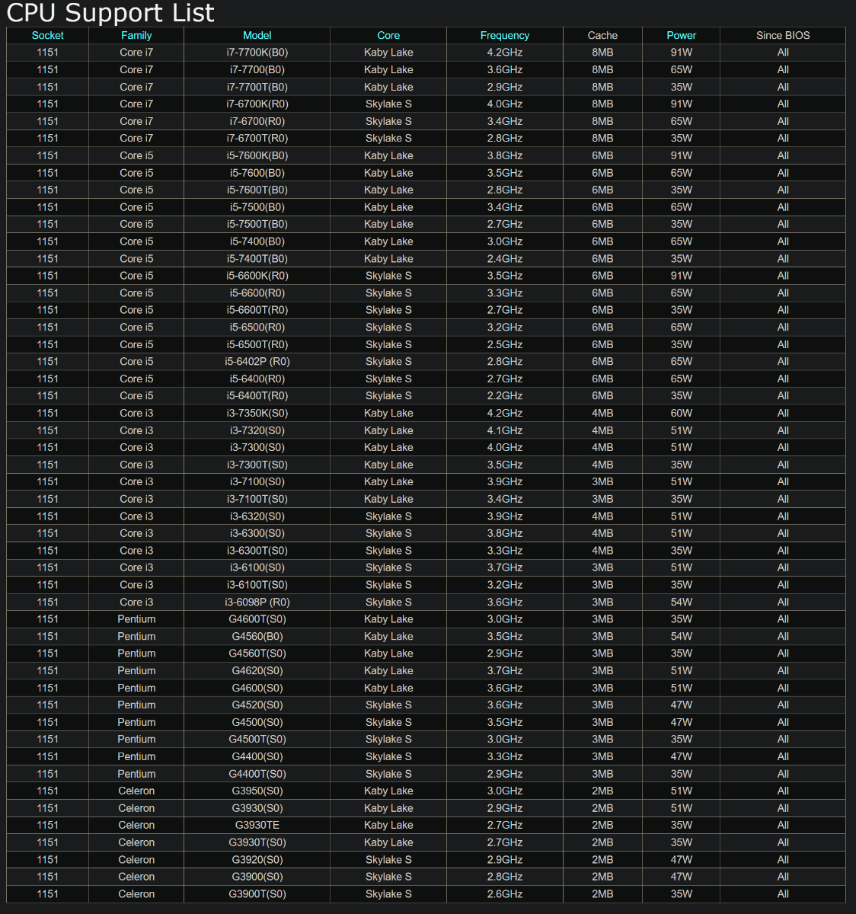Select the G3930T(S0) model cell
Screen dimensions: 856x914
coord(257,842)
